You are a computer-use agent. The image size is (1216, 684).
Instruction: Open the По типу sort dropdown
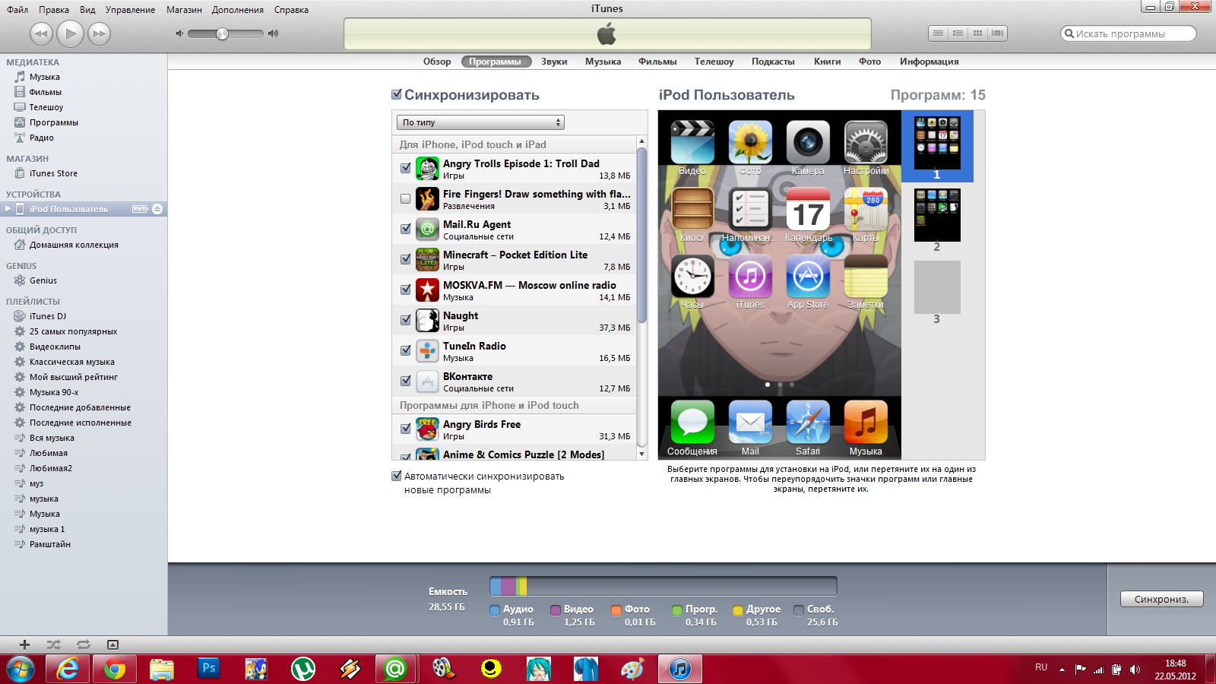(x=480, y=122)
